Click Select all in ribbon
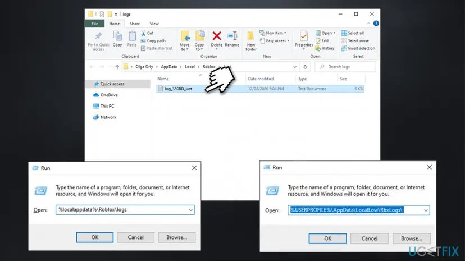The width and height of the screenshot is (465, 262). tap(353, 33)
